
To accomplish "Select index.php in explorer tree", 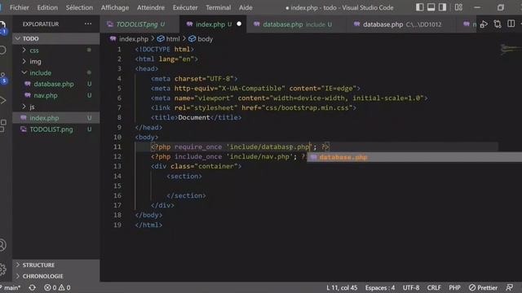I will pos(56,118).
